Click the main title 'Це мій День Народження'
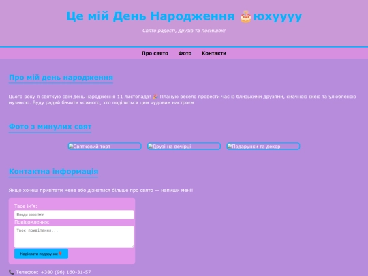The width and height of the screenshot is (368, 276). pos(150,16)
